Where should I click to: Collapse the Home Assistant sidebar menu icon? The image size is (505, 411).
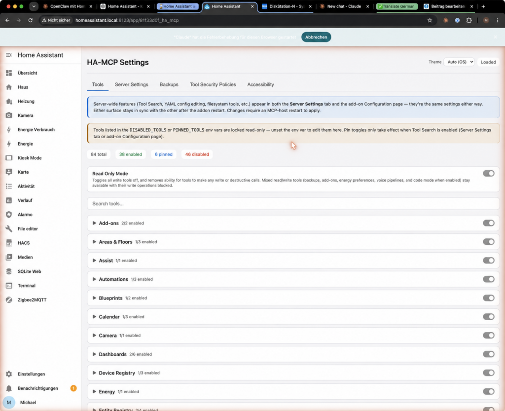9,55
